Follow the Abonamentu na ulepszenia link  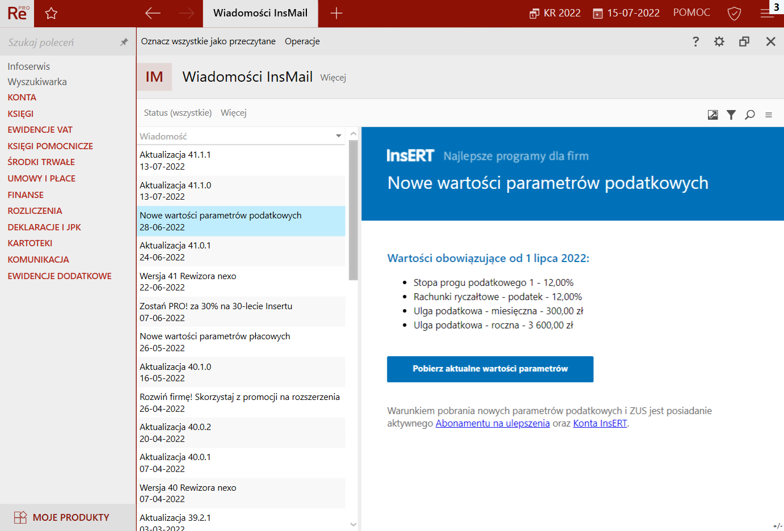click(x=492, y=423)
